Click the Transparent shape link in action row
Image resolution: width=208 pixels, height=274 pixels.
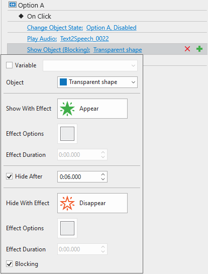118,50
